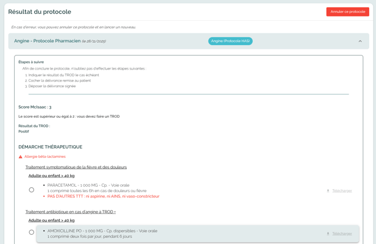Click the AMOXICILLINE PO prescription card text
This screenshot has width=376, height=244.
(x=102, y=231)
